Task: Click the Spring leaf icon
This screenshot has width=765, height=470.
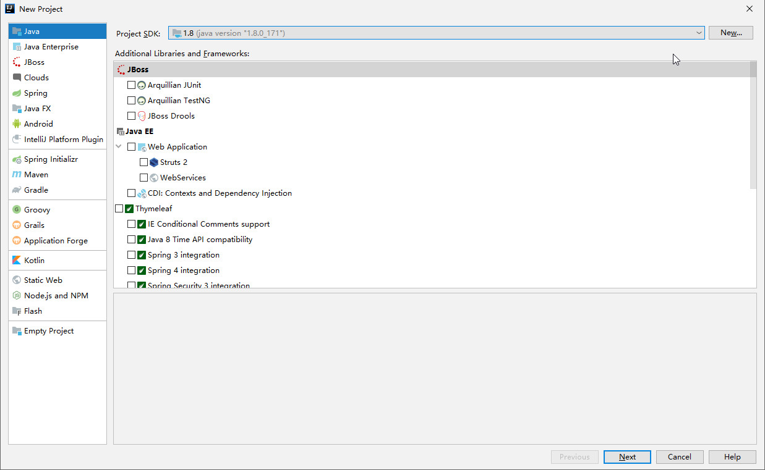Action: pyautogui.click(x=17, y=93)
